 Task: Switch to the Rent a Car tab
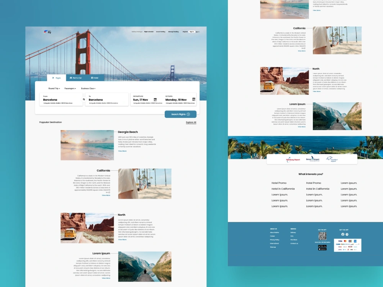click(76, 78)
